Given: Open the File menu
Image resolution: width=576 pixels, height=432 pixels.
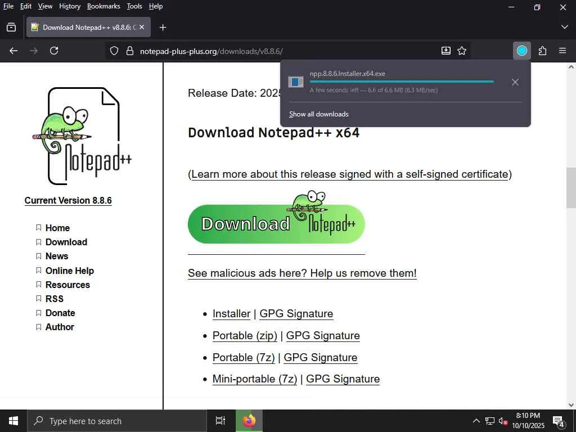Looking at the screenshot, I should pos(8,6).
